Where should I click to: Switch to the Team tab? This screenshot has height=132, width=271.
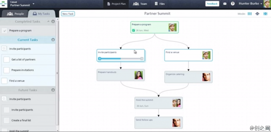(x=140, y=4)
